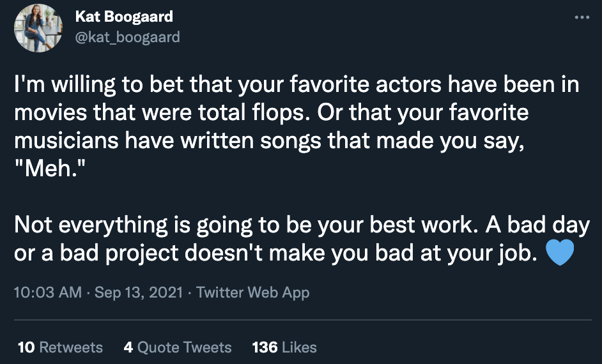Select the likes count number 136
This screenshot has width=602, height=364.
pos(265,347)
